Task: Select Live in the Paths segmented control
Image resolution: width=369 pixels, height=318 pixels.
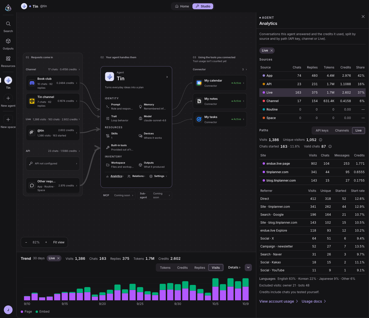Action: click(x=358, y=131)
